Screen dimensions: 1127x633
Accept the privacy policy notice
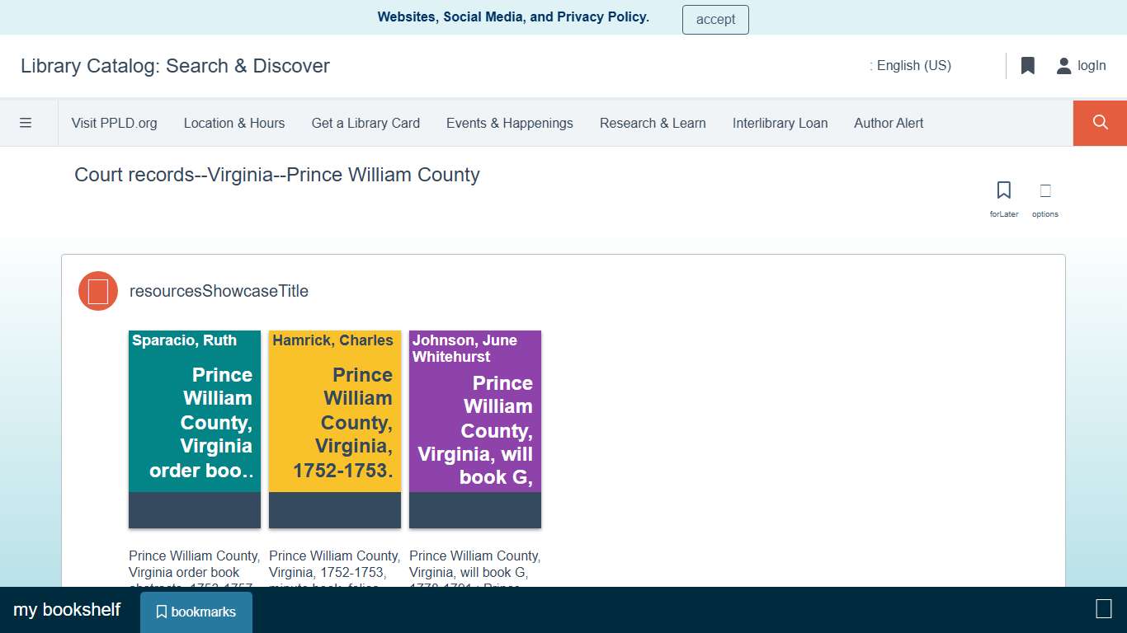pyautogui.click(x=714, y=19)
